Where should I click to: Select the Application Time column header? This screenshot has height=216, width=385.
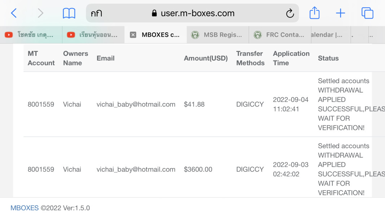291,58
